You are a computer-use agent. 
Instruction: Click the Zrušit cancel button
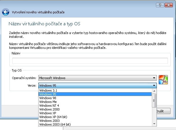tap(163, 111)
